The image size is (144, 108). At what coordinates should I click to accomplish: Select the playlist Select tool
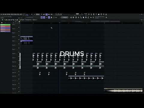coord(14,20)
